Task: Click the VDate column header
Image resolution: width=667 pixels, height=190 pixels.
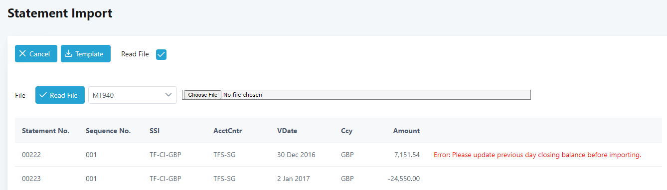Action: coord(287,131)
